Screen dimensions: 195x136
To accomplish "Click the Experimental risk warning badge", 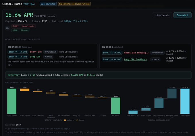I will 74,4.
